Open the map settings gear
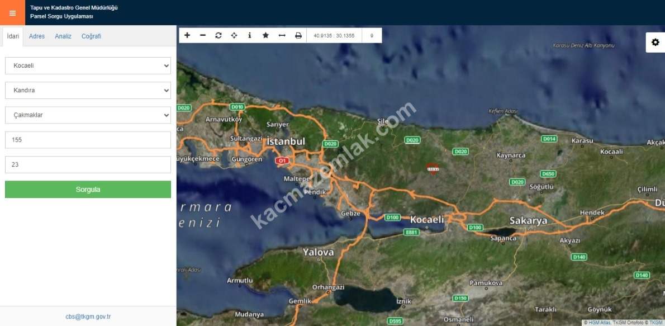The height and width of the screenshot is (326, 665). pos(655,42)
